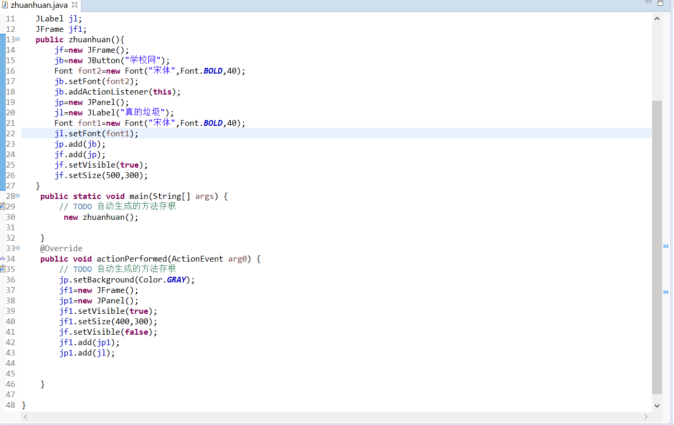Click the "actionPerformed" method name
The width and height of the screenshot is (674, 425).
click(132, 258)
